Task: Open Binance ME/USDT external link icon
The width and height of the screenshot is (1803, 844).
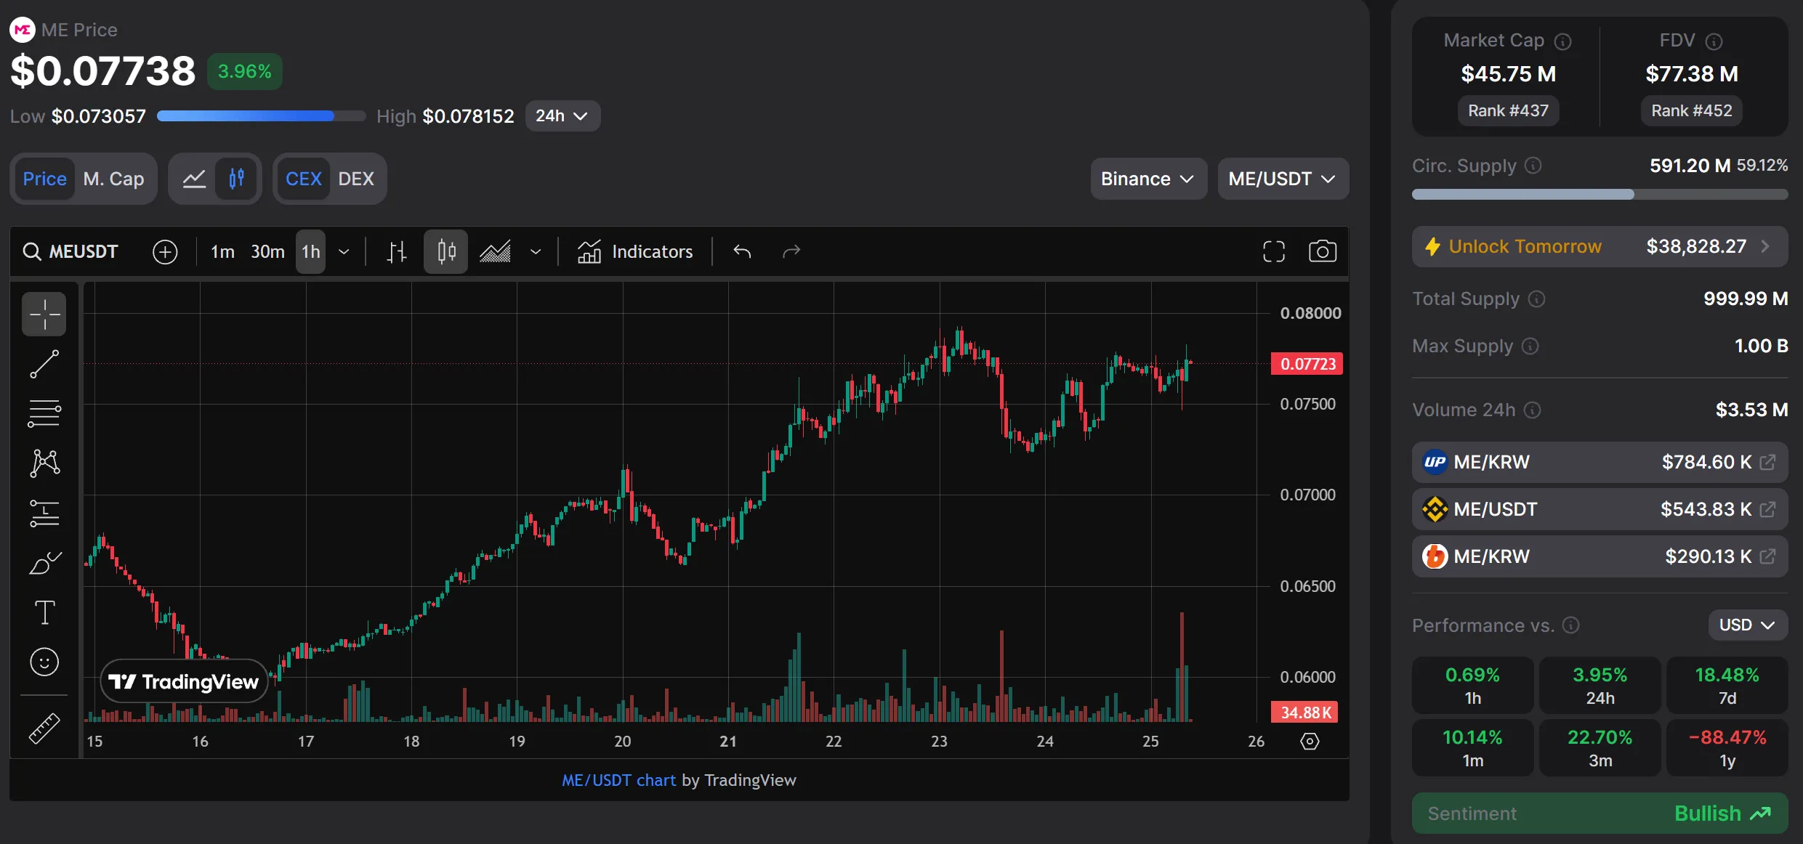Action: click(1767, 509)
